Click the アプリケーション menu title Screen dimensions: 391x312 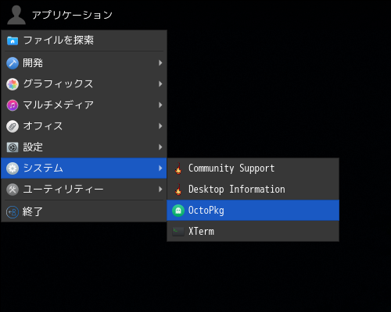click(72, 15)
